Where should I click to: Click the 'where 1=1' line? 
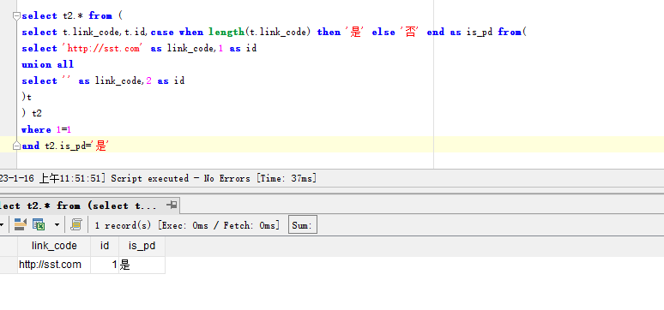[x=46, y=130]
